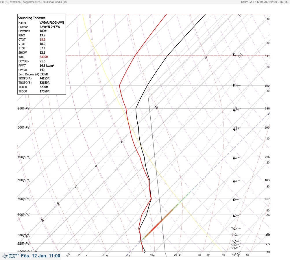290x260 pixels.
Task: Click the 250[hPa] pressure label
Action: pyautogui.click(x=24, y=108)
